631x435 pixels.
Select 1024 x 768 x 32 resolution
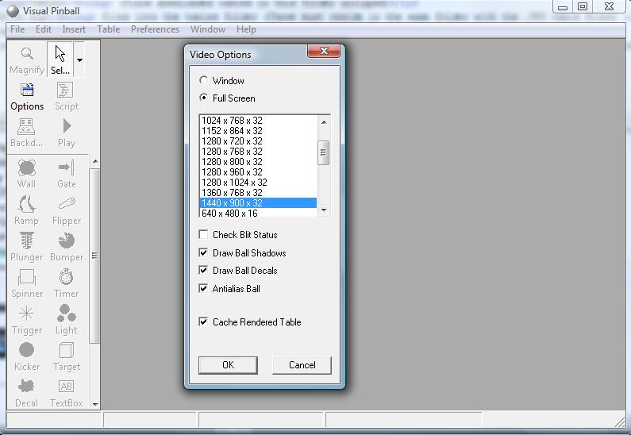pyautogui.click(x=258, y=121)
